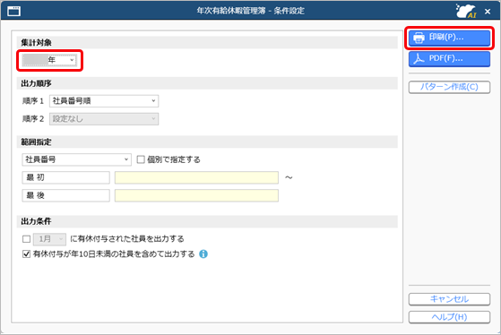This screenshot has width=501, height=335.
Task: Open the 範囲指定 社員番号 dropdown
Action: tap(77, 159)
